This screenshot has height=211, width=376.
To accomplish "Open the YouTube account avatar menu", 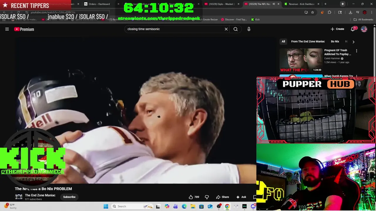I will (364, 29).
